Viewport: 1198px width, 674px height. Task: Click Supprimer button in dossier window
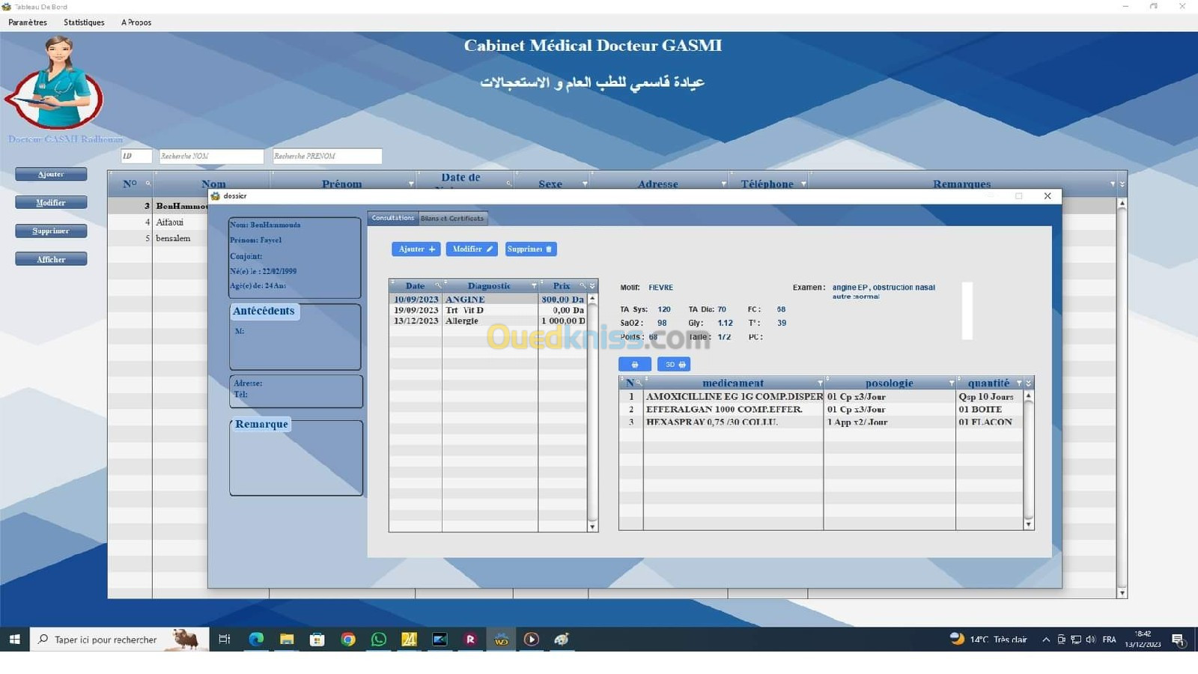coord(531,249)
